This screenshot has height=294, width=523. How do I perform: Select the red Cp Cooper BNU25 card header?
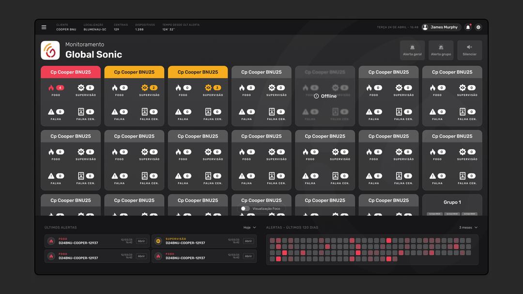(x=71, y=72)
